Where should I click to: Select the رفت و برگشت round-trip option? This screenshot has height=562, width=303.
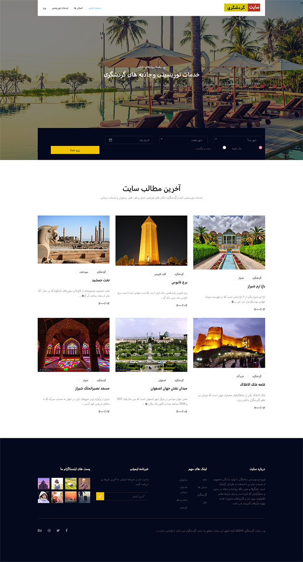coord(224,148)
